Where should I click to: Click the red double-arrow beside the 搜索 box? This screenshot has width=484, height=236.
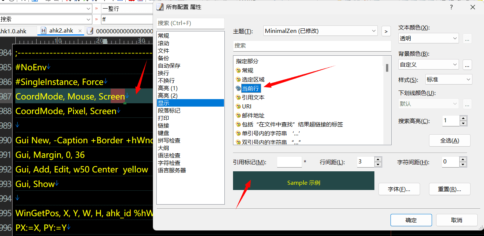click(x=97, y=19)
